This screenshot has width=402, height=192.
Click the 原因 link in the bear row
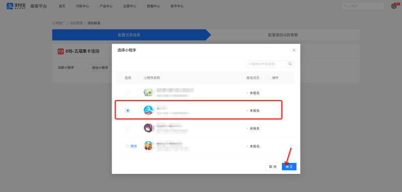coord(134,146)
